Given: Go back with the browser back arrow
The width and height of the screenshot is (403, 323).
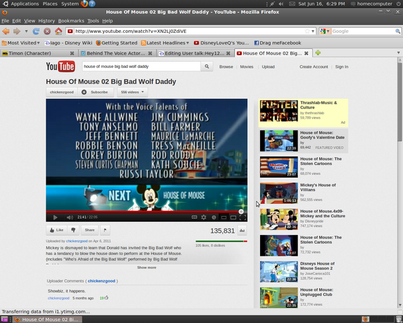Looking at the screenshot, I should 5,31.
